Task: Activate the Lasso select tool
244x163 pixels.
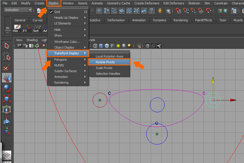Action: [7, 57]
